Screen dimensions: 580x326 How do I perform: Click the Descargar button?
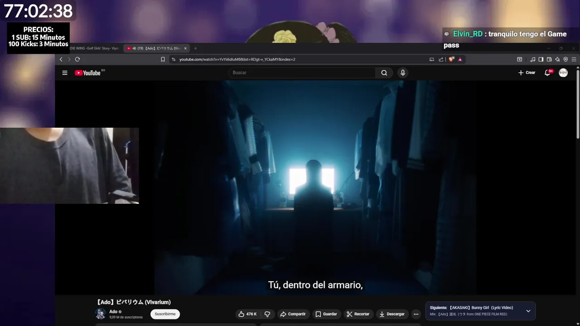click(392, 314)
